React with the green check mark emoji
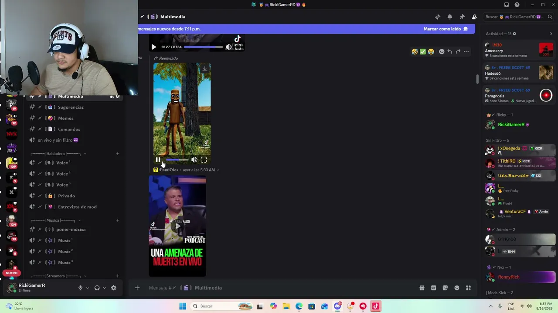The width and height of the screenshot is (558, 313). tap(423, 52)
